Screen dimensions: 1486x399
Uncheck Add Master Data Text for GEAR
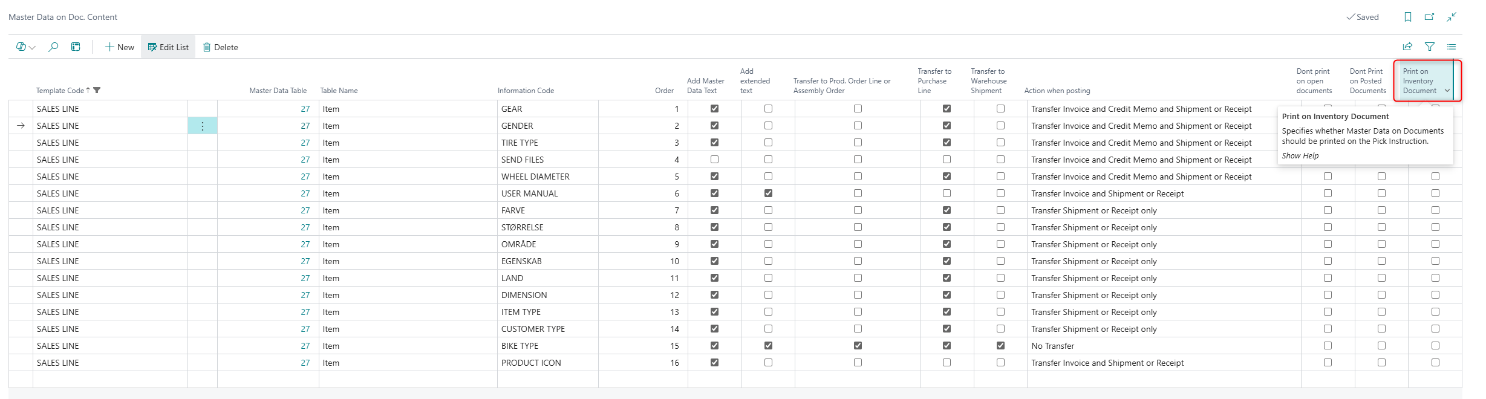(x=714, y=109)
